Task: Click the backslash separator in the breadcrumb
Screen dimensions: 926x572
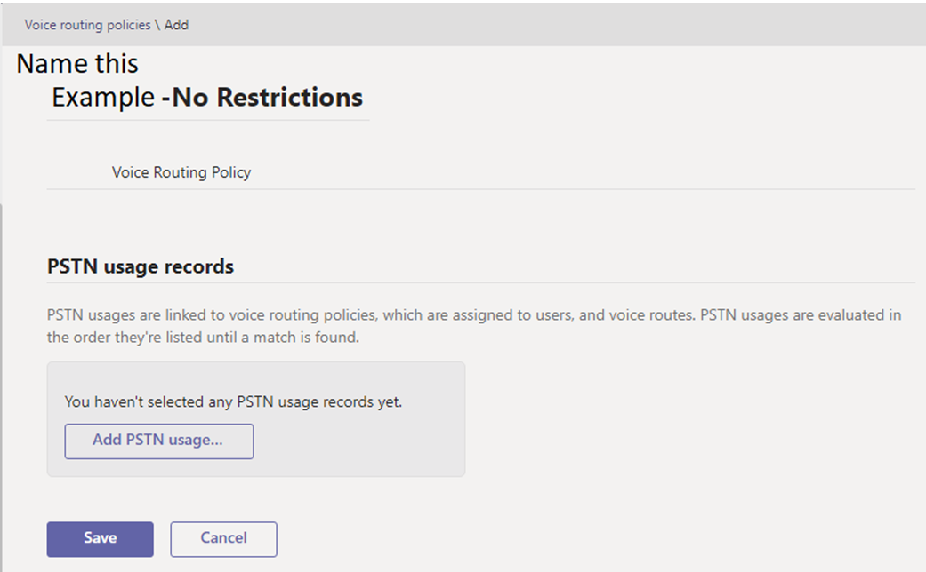Action: click(x=157, y=25)
